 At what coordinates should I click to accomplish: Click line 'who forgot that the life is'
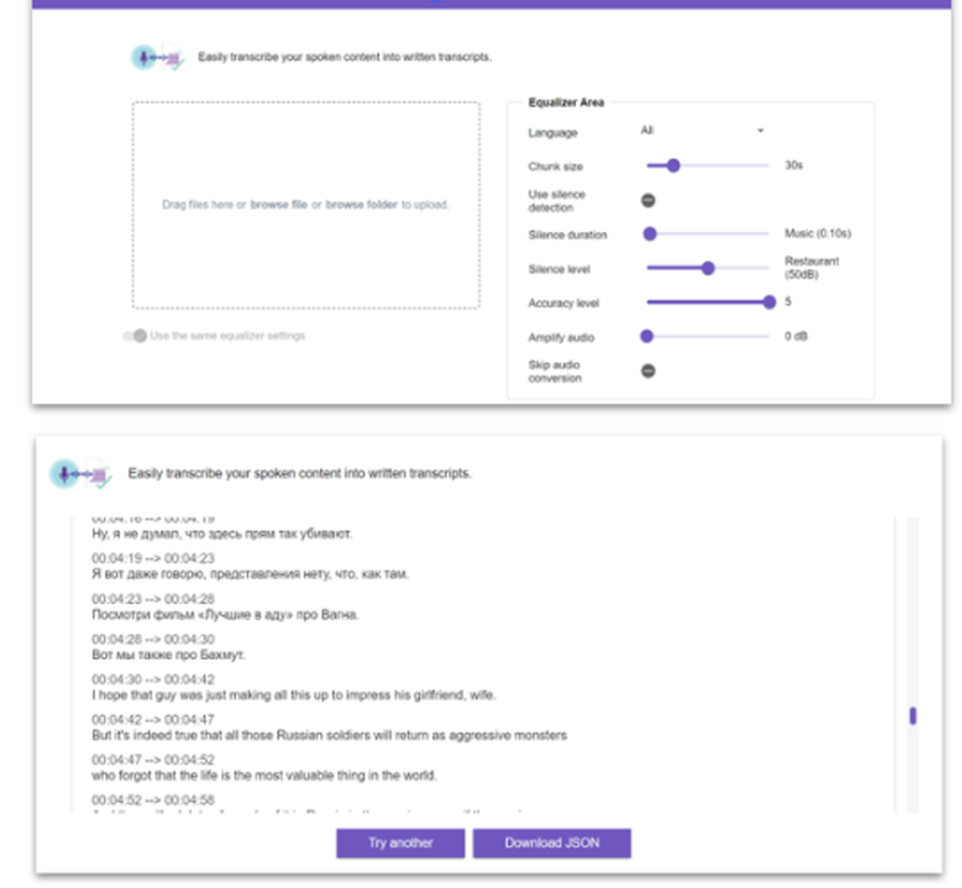pos(265,775)
